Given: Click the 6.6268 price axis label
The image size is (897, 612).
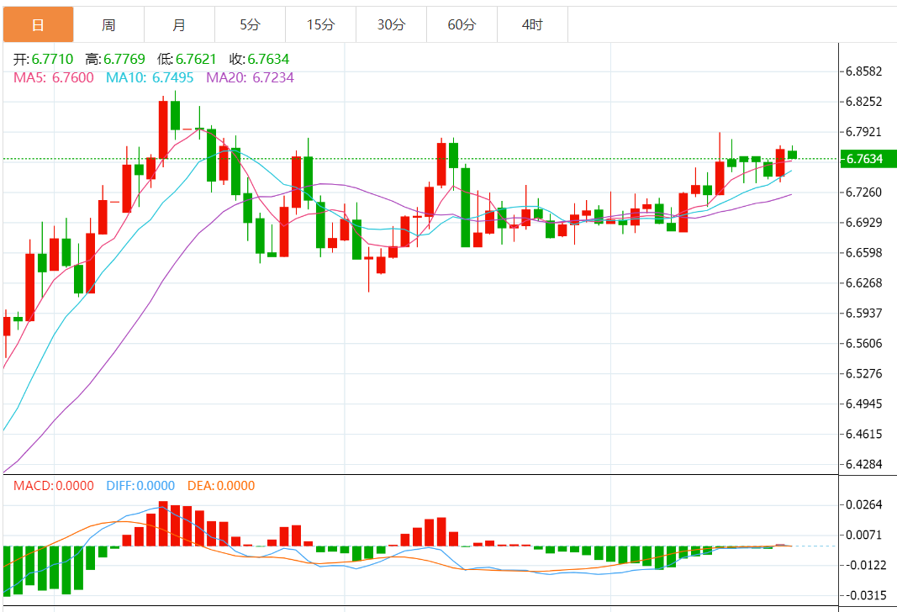Looking at the screenshot, I should point(864,283).
